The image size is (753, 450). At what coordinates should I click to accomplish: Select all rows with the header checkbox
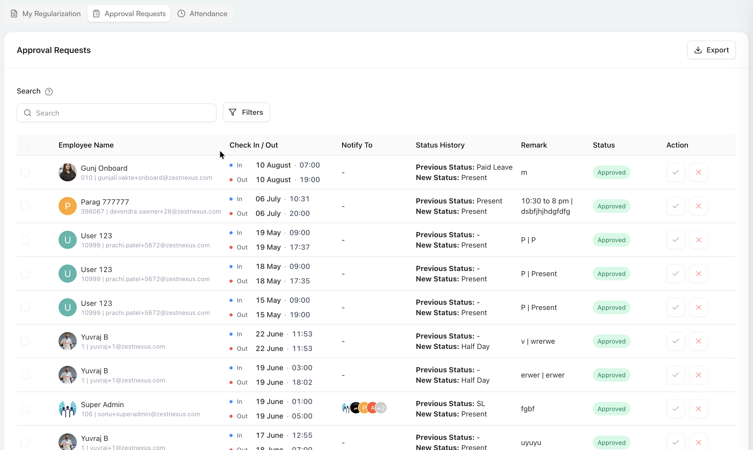coord(25,145)
